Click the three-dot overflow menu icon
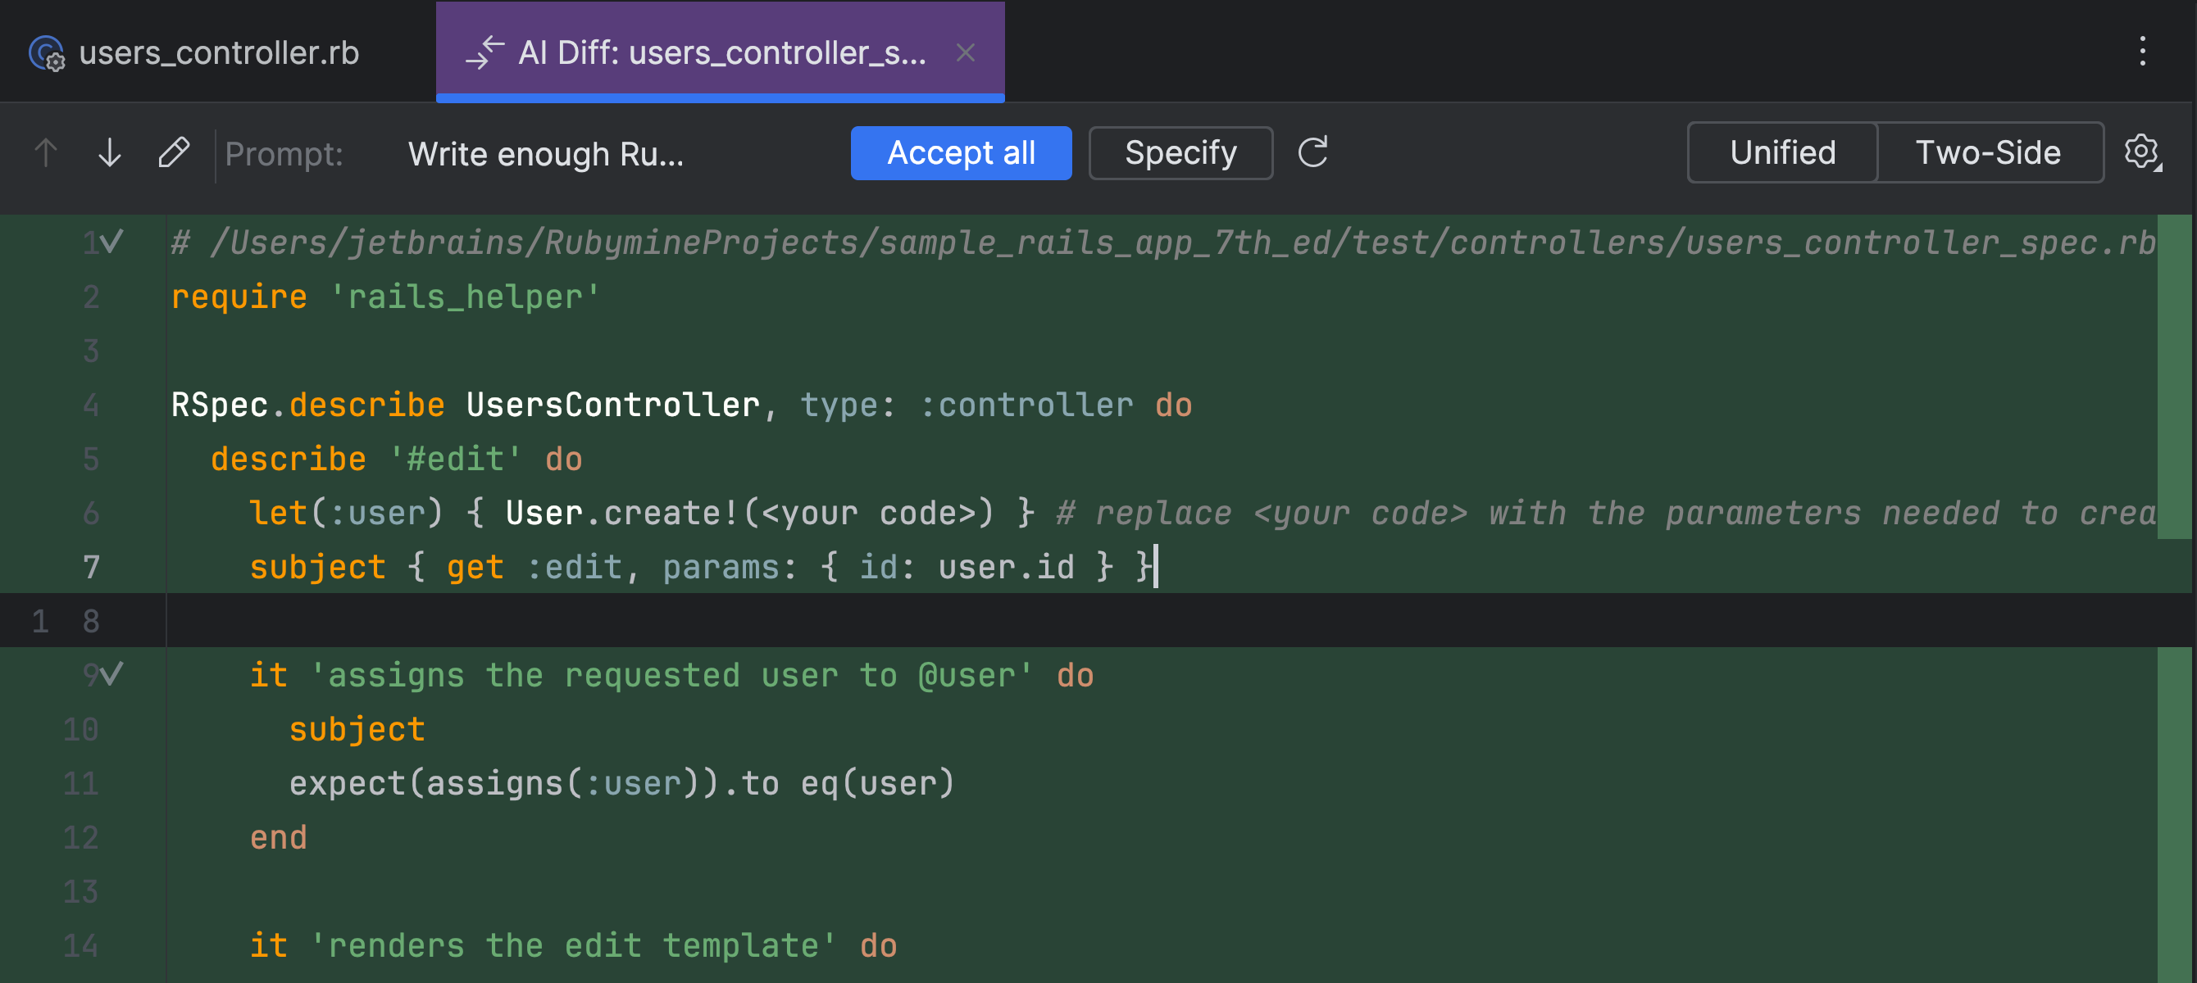Viewport: 2197px width, 983px height. point(2144,51)
